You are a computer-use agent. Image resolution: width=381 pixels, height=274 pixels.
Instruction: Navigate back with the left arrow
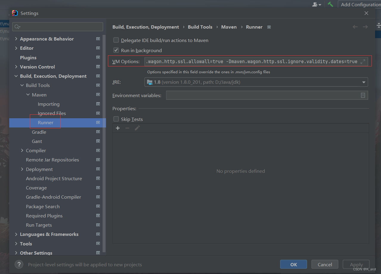pyautogui.click(x=355, y=27)
